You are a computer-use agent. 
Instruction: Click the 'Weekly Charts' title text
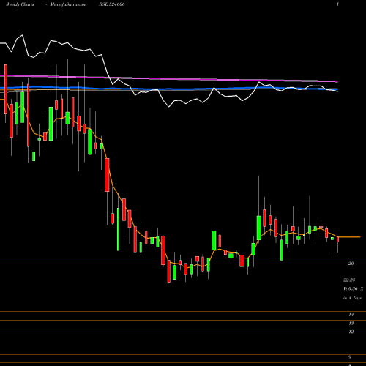[20, 4]
